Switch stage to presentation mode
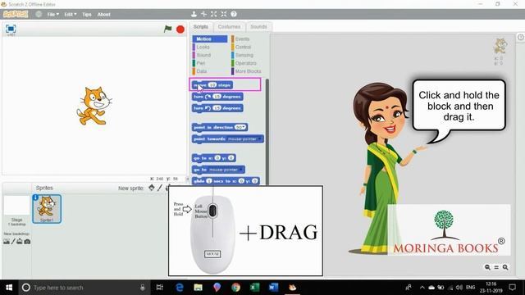 (x=11, y=29)
